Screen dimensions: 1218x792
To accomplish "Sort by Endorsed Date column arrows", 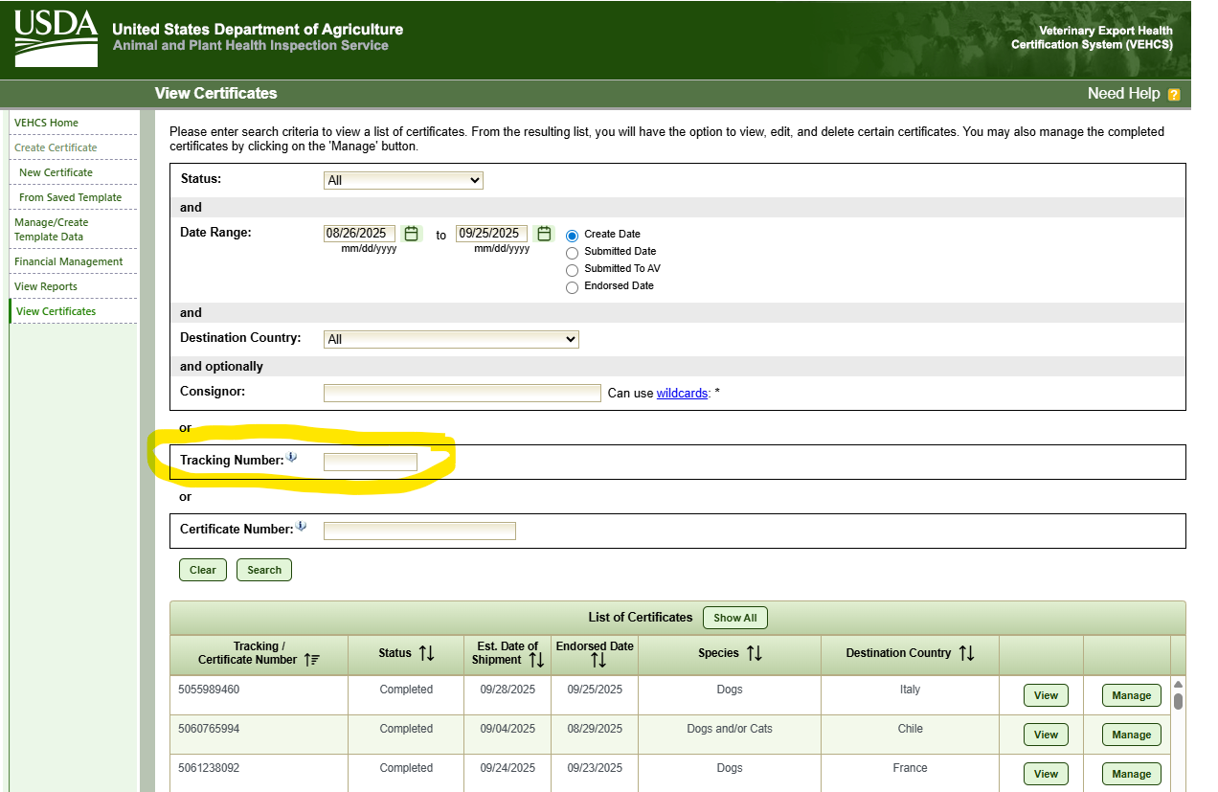I will (x=598, y=660).
